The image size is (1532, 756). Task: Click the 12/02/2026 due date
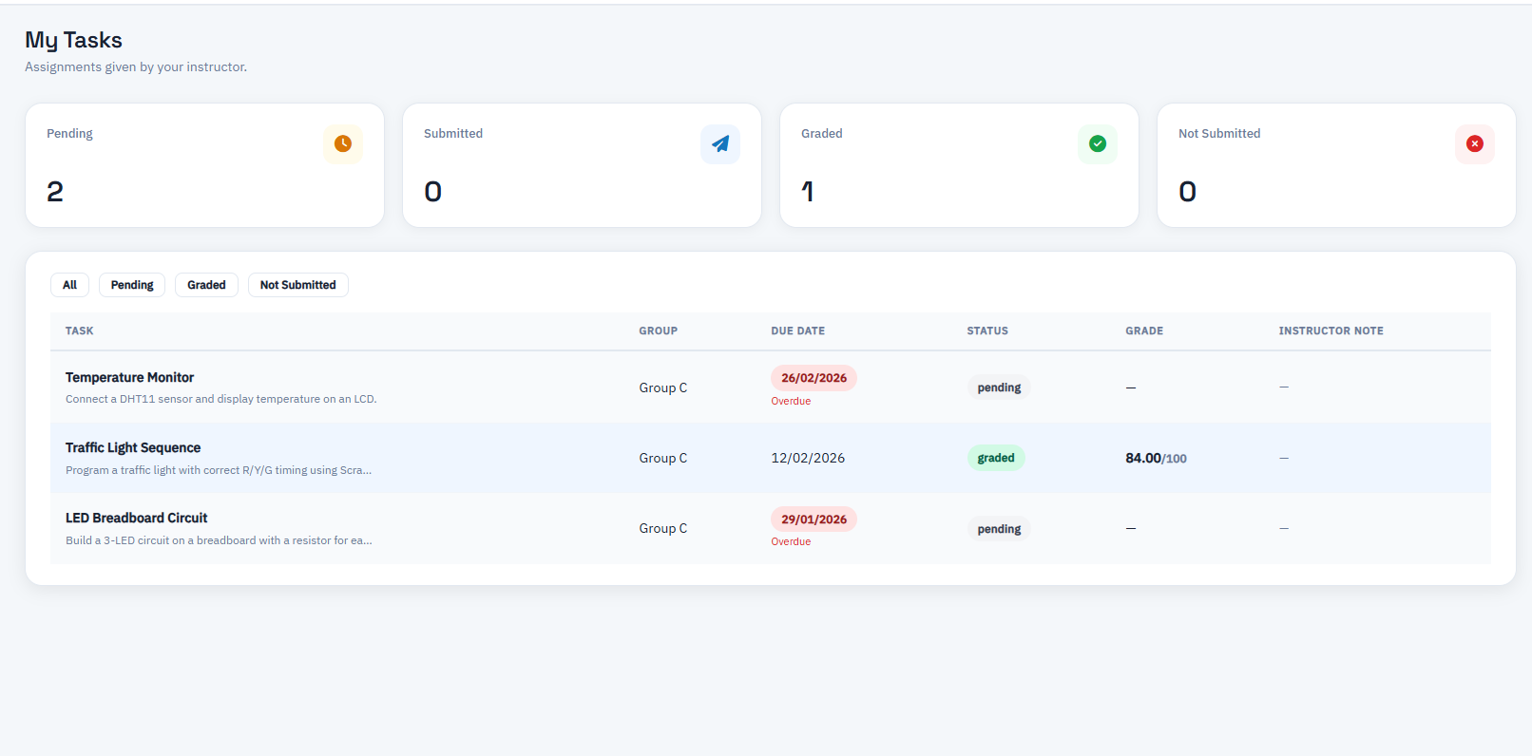coord(808,458)
